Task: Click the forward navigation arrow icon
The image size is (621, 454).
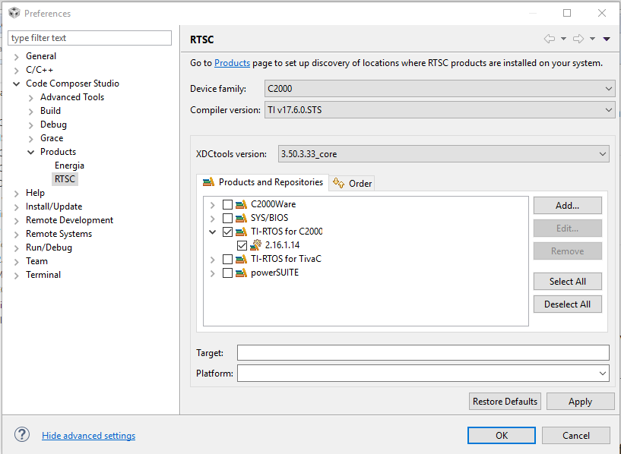Action: pos(578,39)
